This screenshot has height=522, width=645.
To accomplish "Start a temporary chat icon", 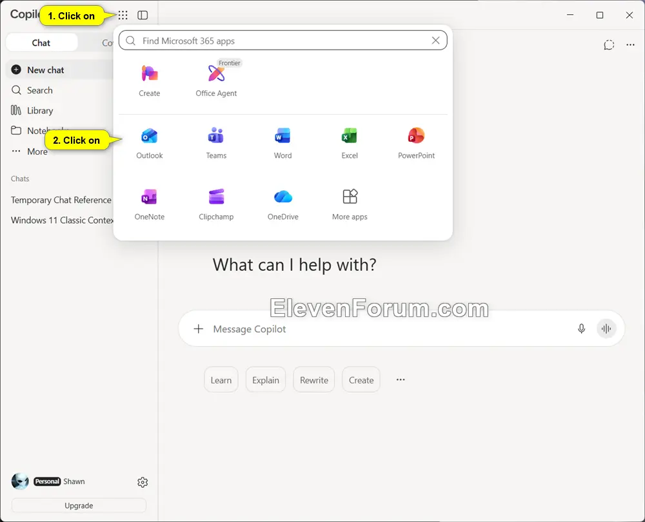I will click(609, 45).
